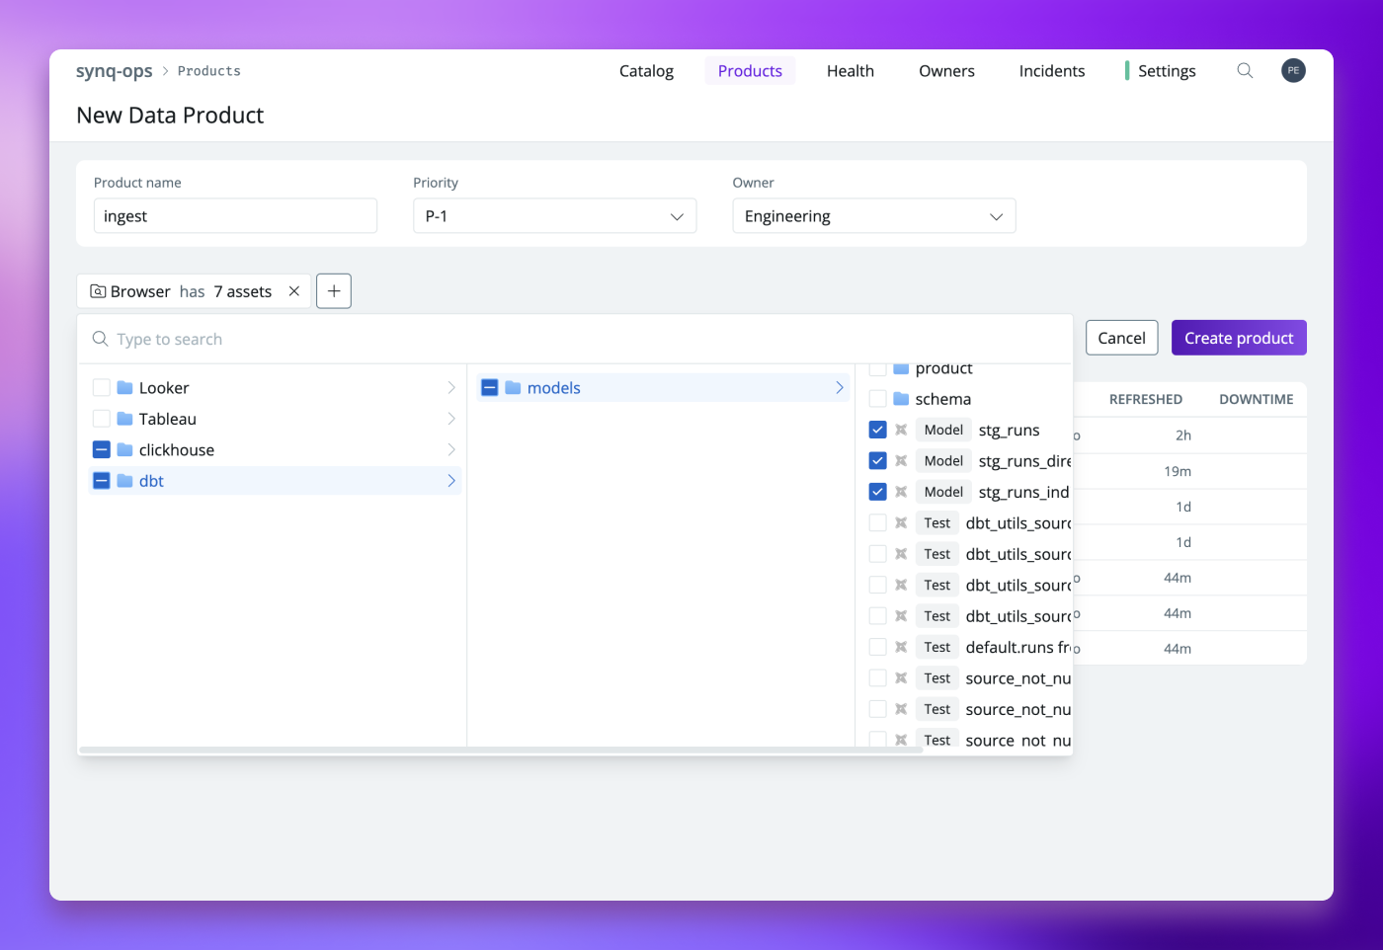Viewport: 1383px width, 950px height.
Task: Click the Tableau folder icon
Action: click(x=124, y=419)
